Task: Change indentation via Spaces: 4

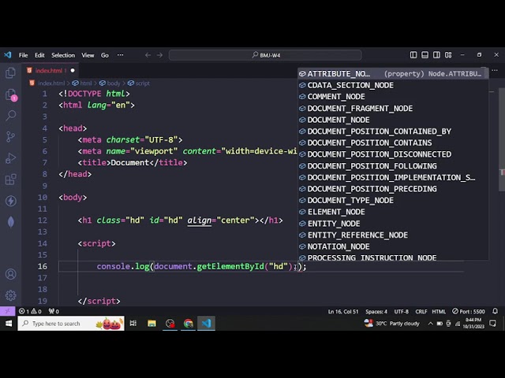Action: click(376, 312)
